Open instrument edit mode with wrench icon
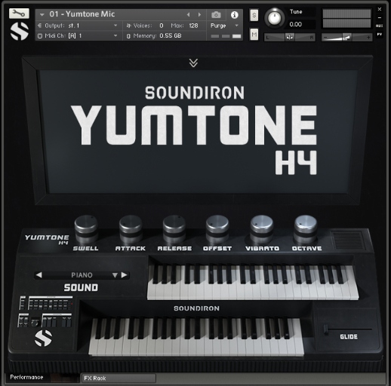This screenshot has height=386, width=391. click(19, 14)
